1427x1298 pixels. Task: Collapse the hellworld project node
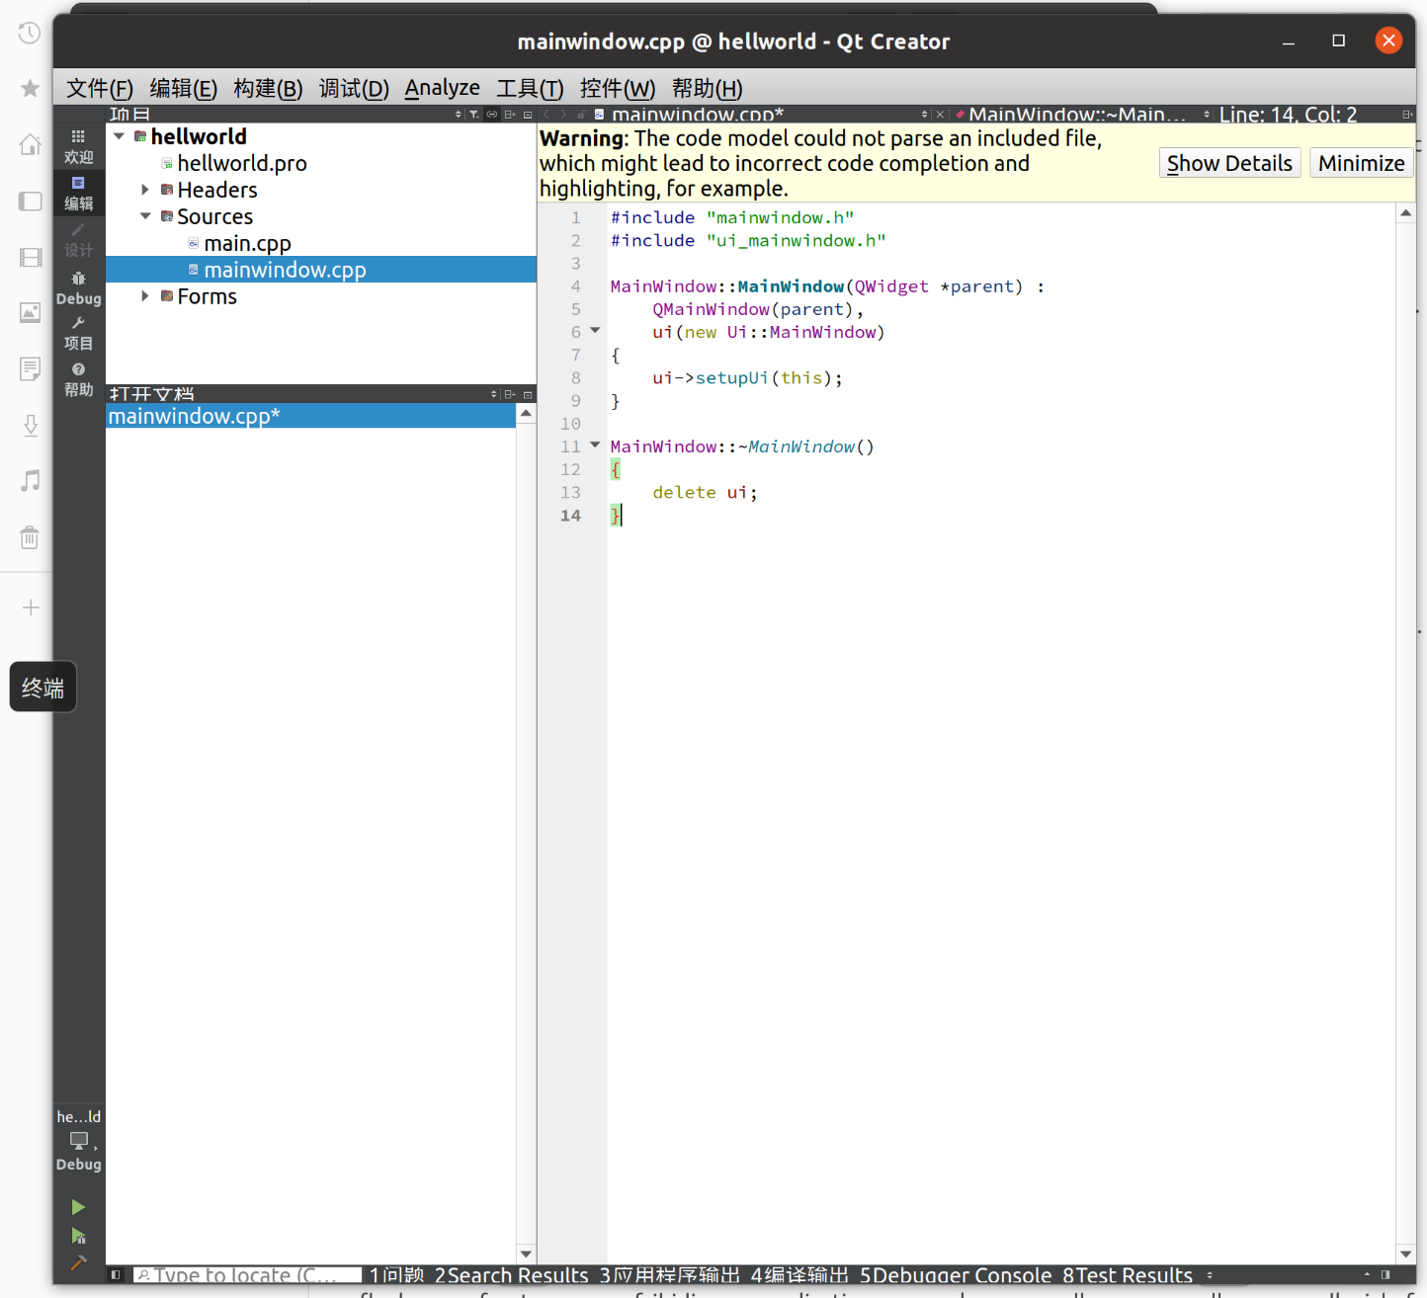tap(120, 136)
